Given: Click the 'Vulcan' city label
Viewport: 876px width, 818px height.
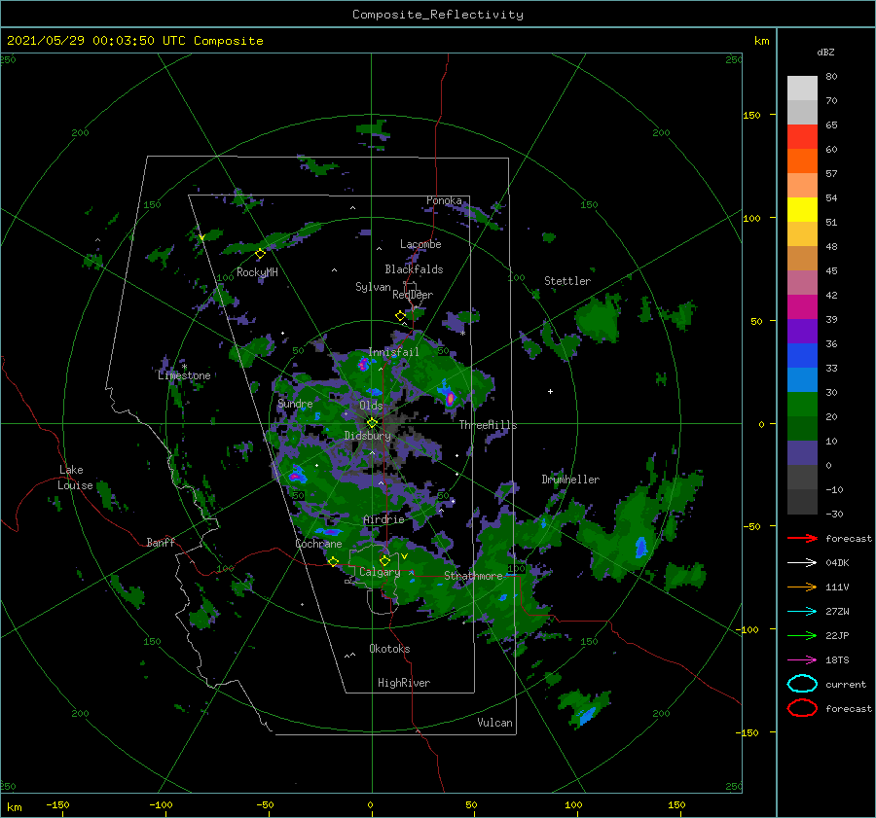Looking at the screenshot, I should point(494,723).
